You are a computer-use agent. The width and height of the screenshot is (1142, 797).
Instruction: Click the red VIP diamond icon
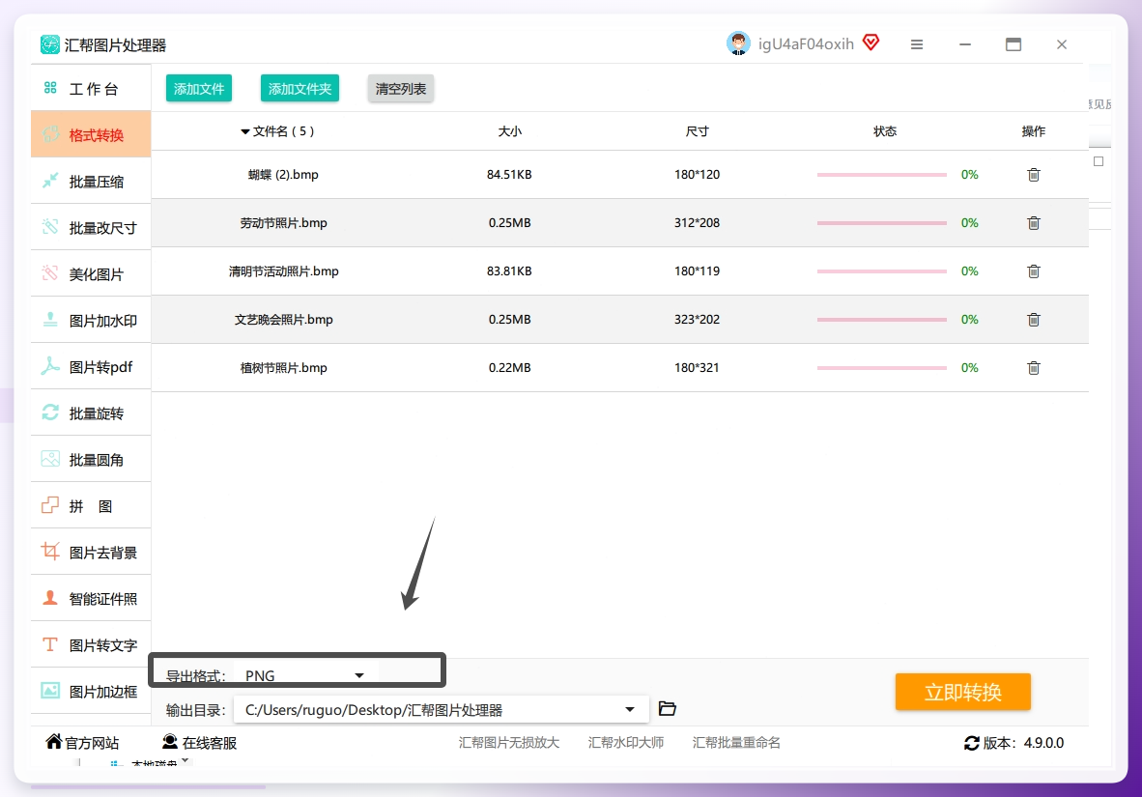(871, 43)
